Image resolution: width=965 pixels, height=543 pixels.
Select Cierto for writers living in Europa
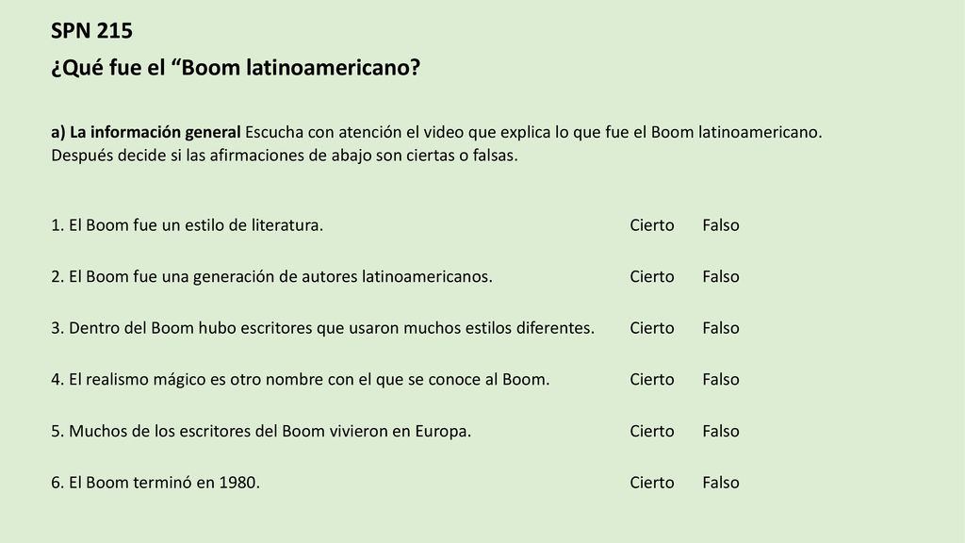(x=652, y=431)
